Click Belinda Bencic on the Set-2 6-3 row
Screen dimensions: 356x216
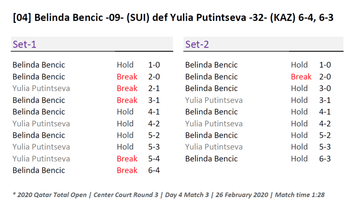coord(211,159)
